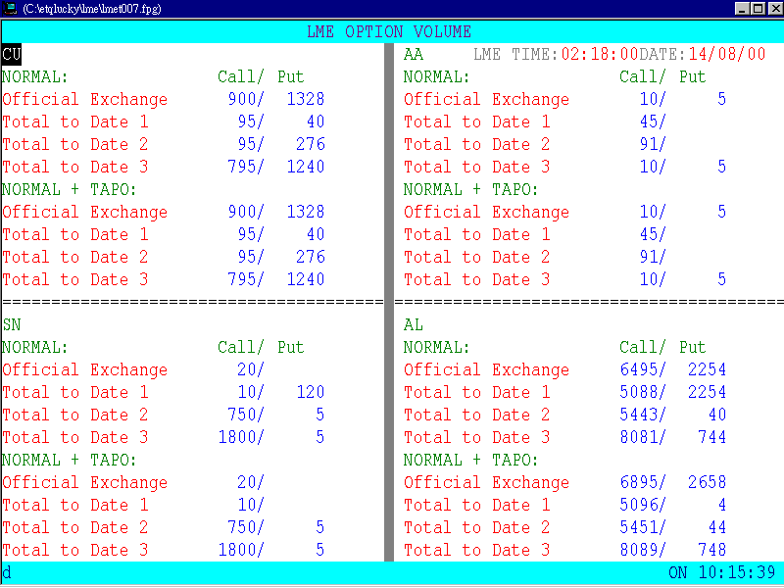Image resolution: width=784 pixels, height=588 pixels.
Task: Click the d indicator in the bottom bar
Action: point(8,572)
